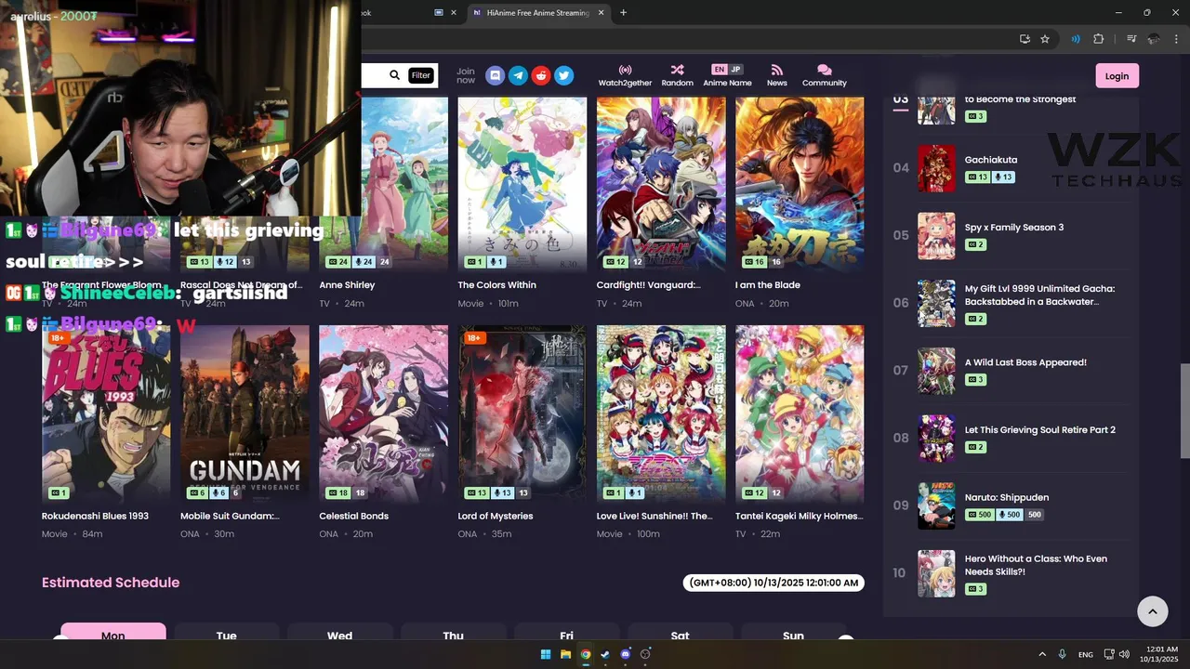
Task: Open the News feed
Action: (777, 75)
